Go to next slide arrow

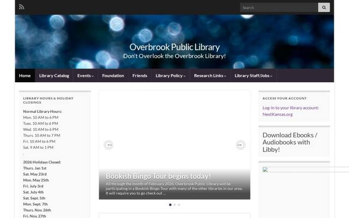click(240, 145)
